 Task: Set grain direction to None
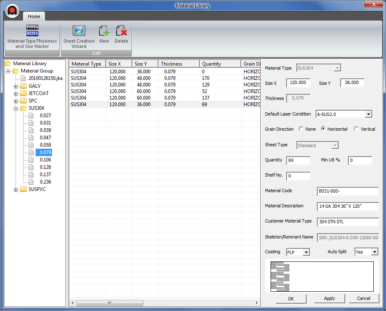(x=301, y=129)
